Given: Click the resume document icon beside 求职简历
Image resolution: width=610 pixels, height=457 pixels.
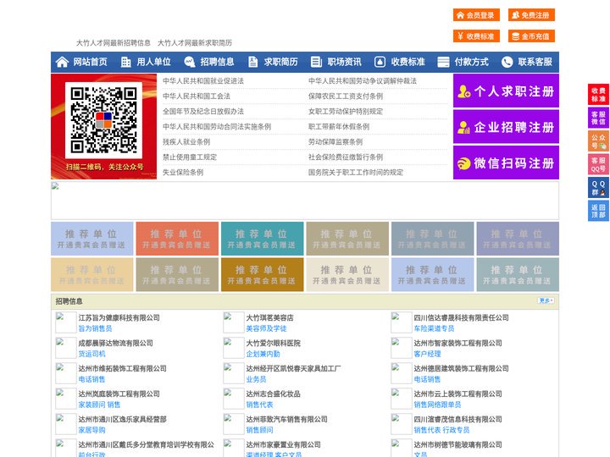Looking at the screenshot, I should click(x=252, y=62).
